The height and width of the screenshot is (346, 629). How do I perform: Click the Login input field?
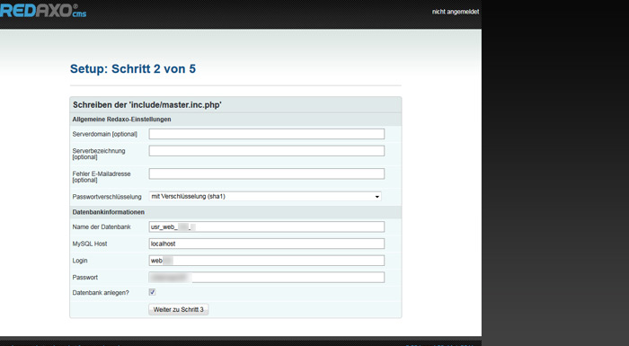click(x=266, y=261)
